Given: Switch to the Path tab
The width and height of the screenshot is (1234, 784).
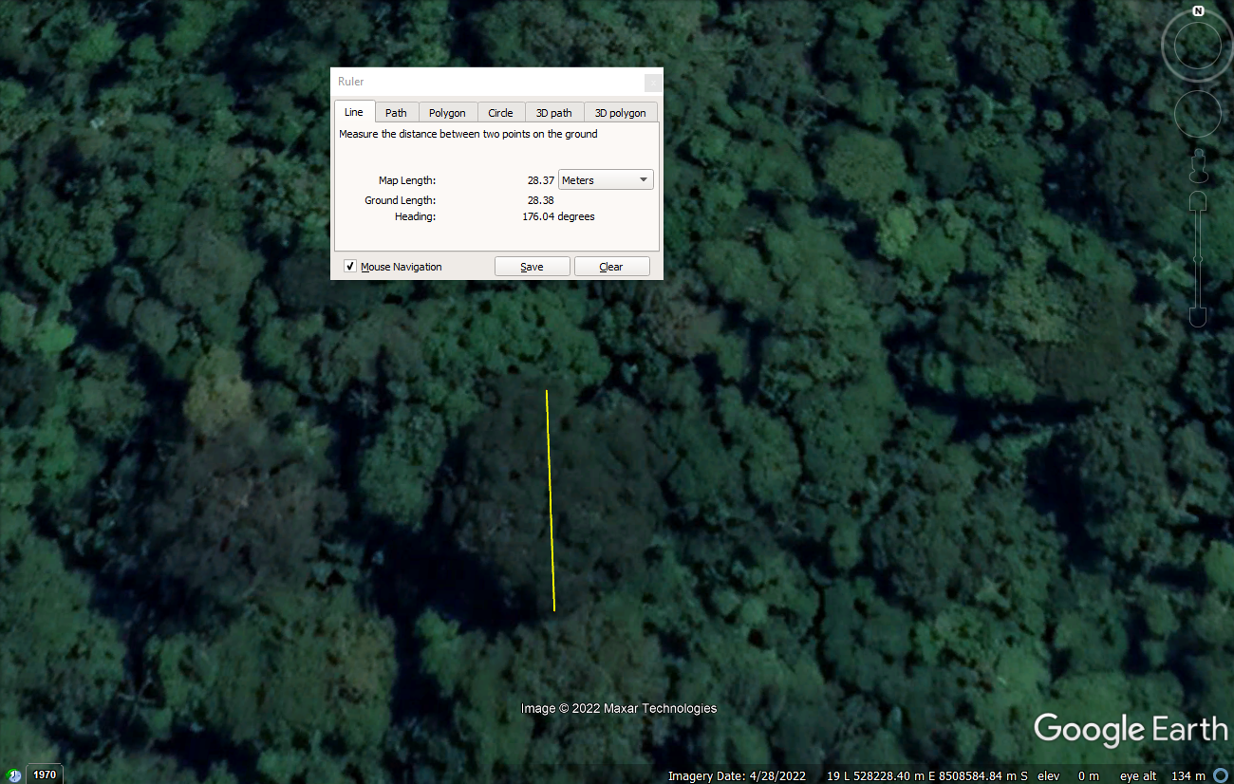Looking at the screenshot, I should (x=396, y=113).
